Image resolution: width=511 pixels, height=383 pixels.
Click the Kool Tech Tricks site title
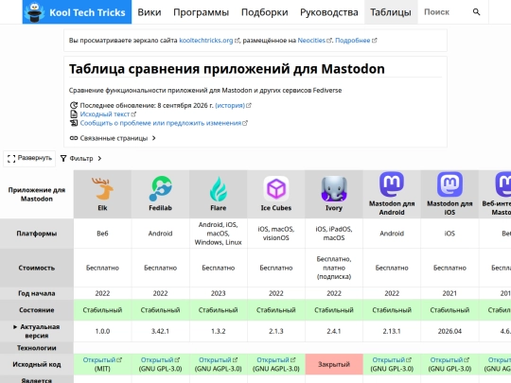coord(87,12)
